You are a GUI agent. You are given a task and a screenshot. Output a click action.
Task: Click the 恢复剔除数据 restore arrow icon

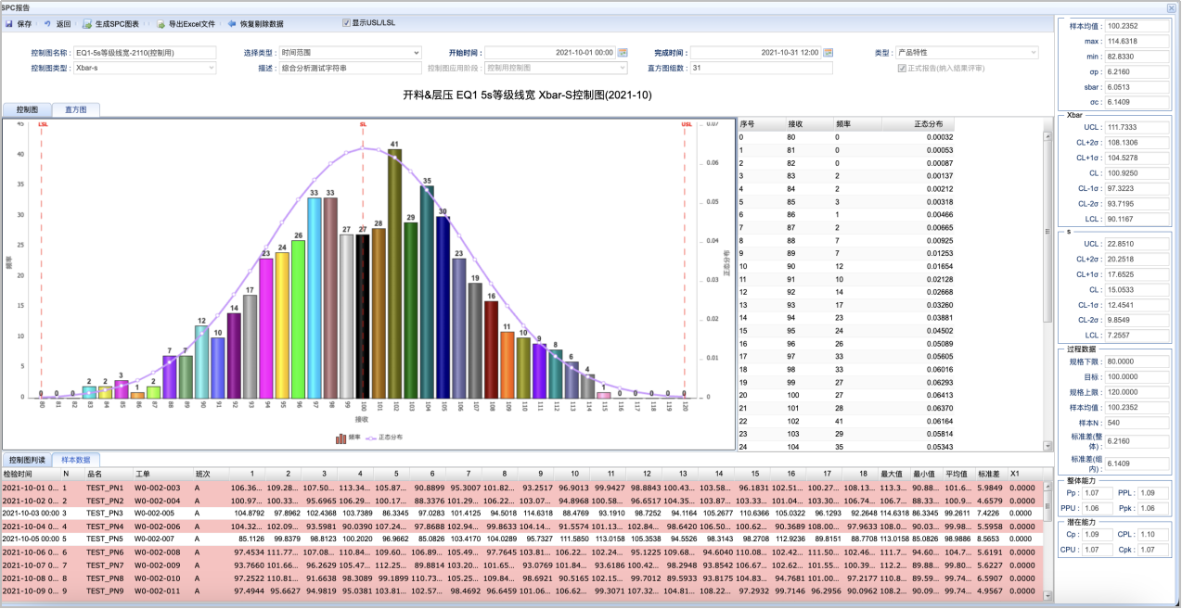tap(231, 23)
